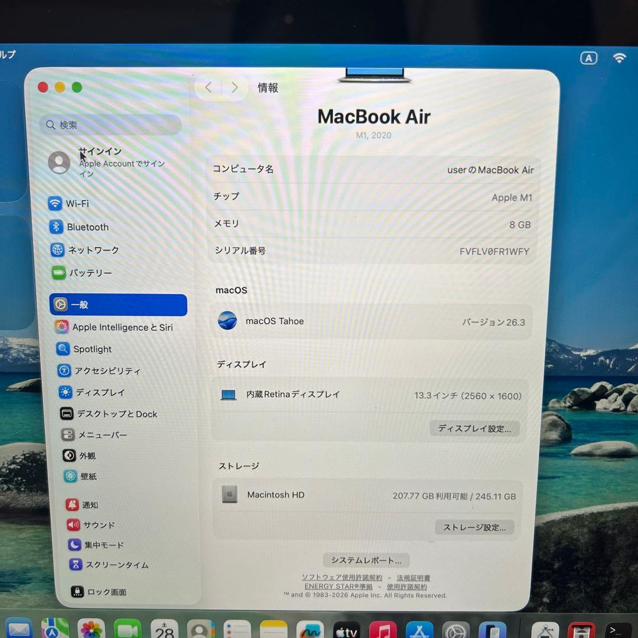Select メニューバー in the sidebar
The height and width of the screenshot is (638, 638).
click(x=95, y=435)
